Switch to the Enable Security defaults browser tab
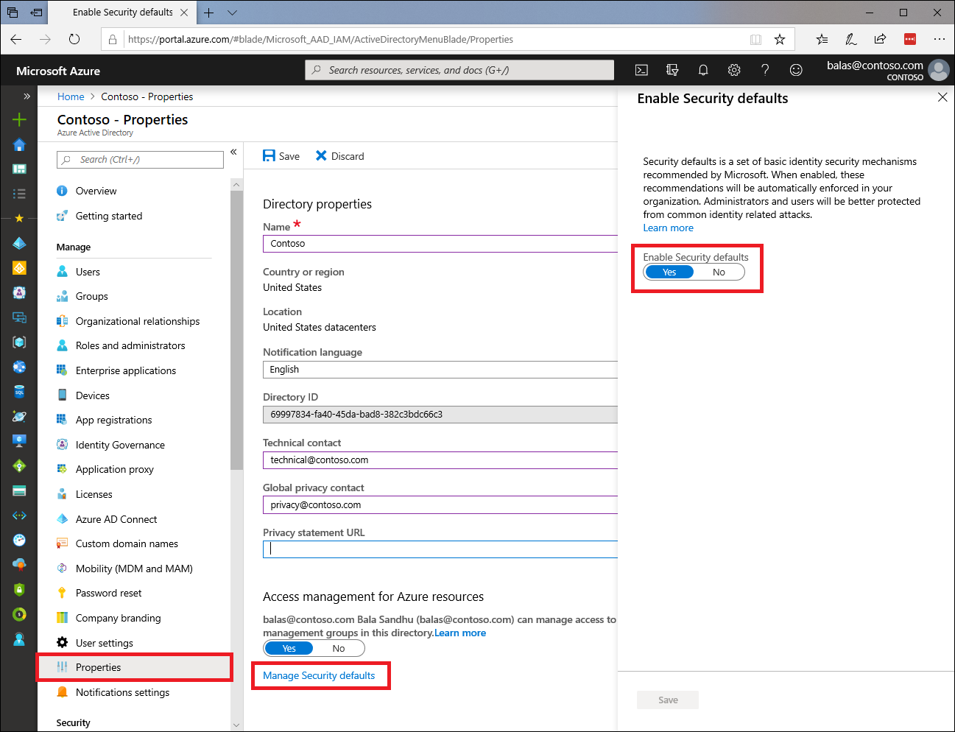955x732 pixels. (124, 12)
